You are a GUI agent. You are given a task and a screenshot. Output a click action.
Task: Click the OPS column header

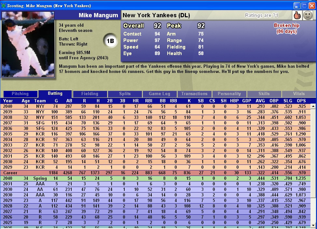pyautogui.click(x=301, y=101)
